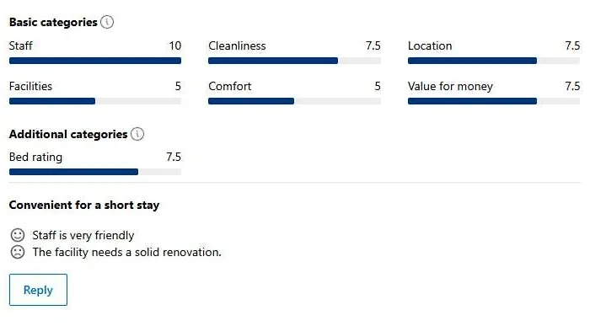This screenshot has height=326, width=590.
Task: Click the info icon beside Additional categories
Action: tap(137, 134)
